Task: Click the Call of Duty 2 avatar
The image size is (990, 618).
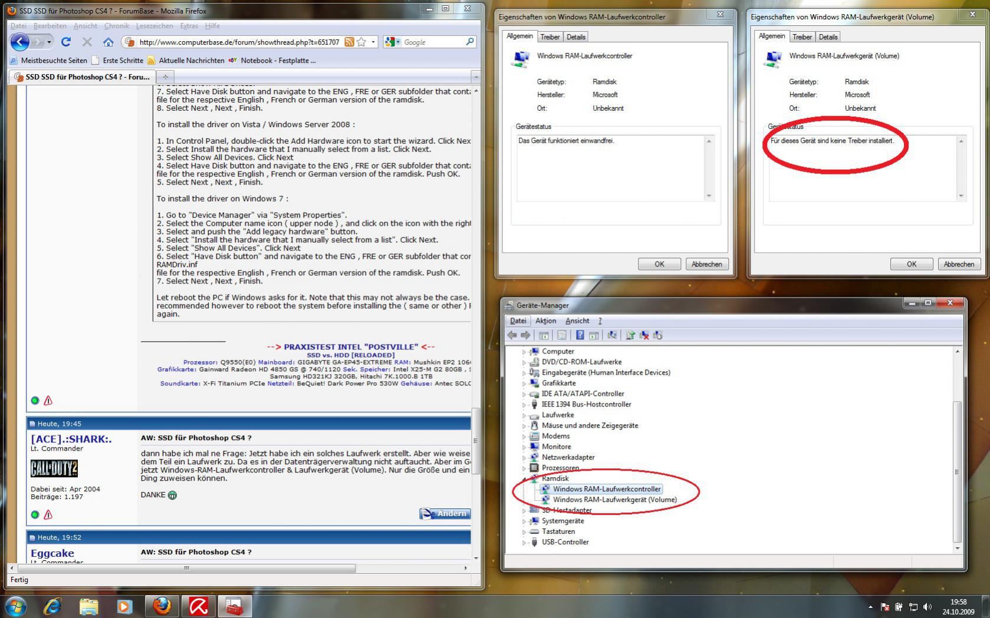Action: click(54, 468)
